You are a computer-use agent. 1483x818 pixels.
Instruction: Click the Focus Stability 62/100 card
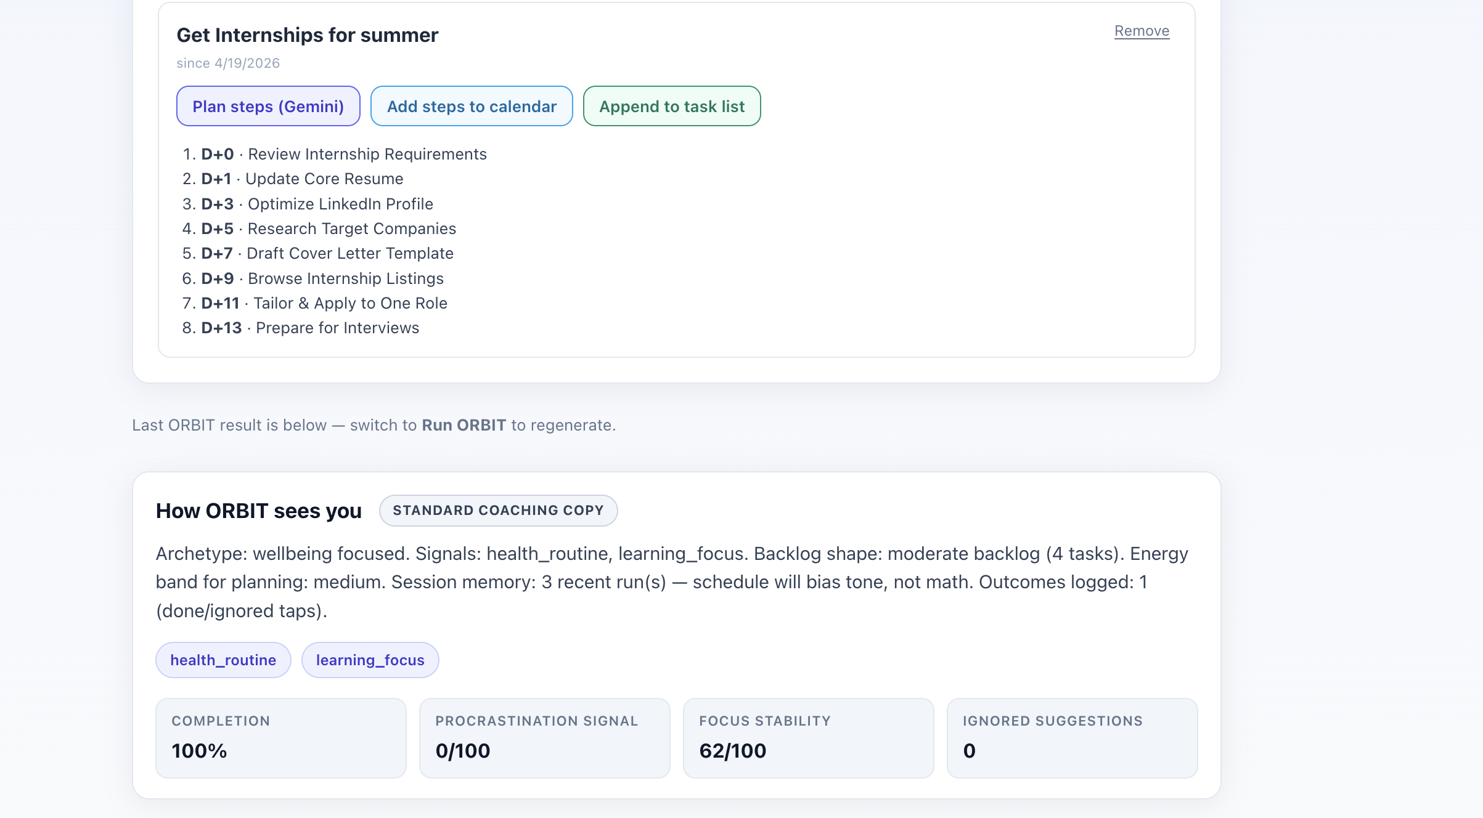pos(808,737)
